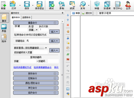134x98 pixels.
Task: Start debugging with 调试
Action: (x=51, y=5)
